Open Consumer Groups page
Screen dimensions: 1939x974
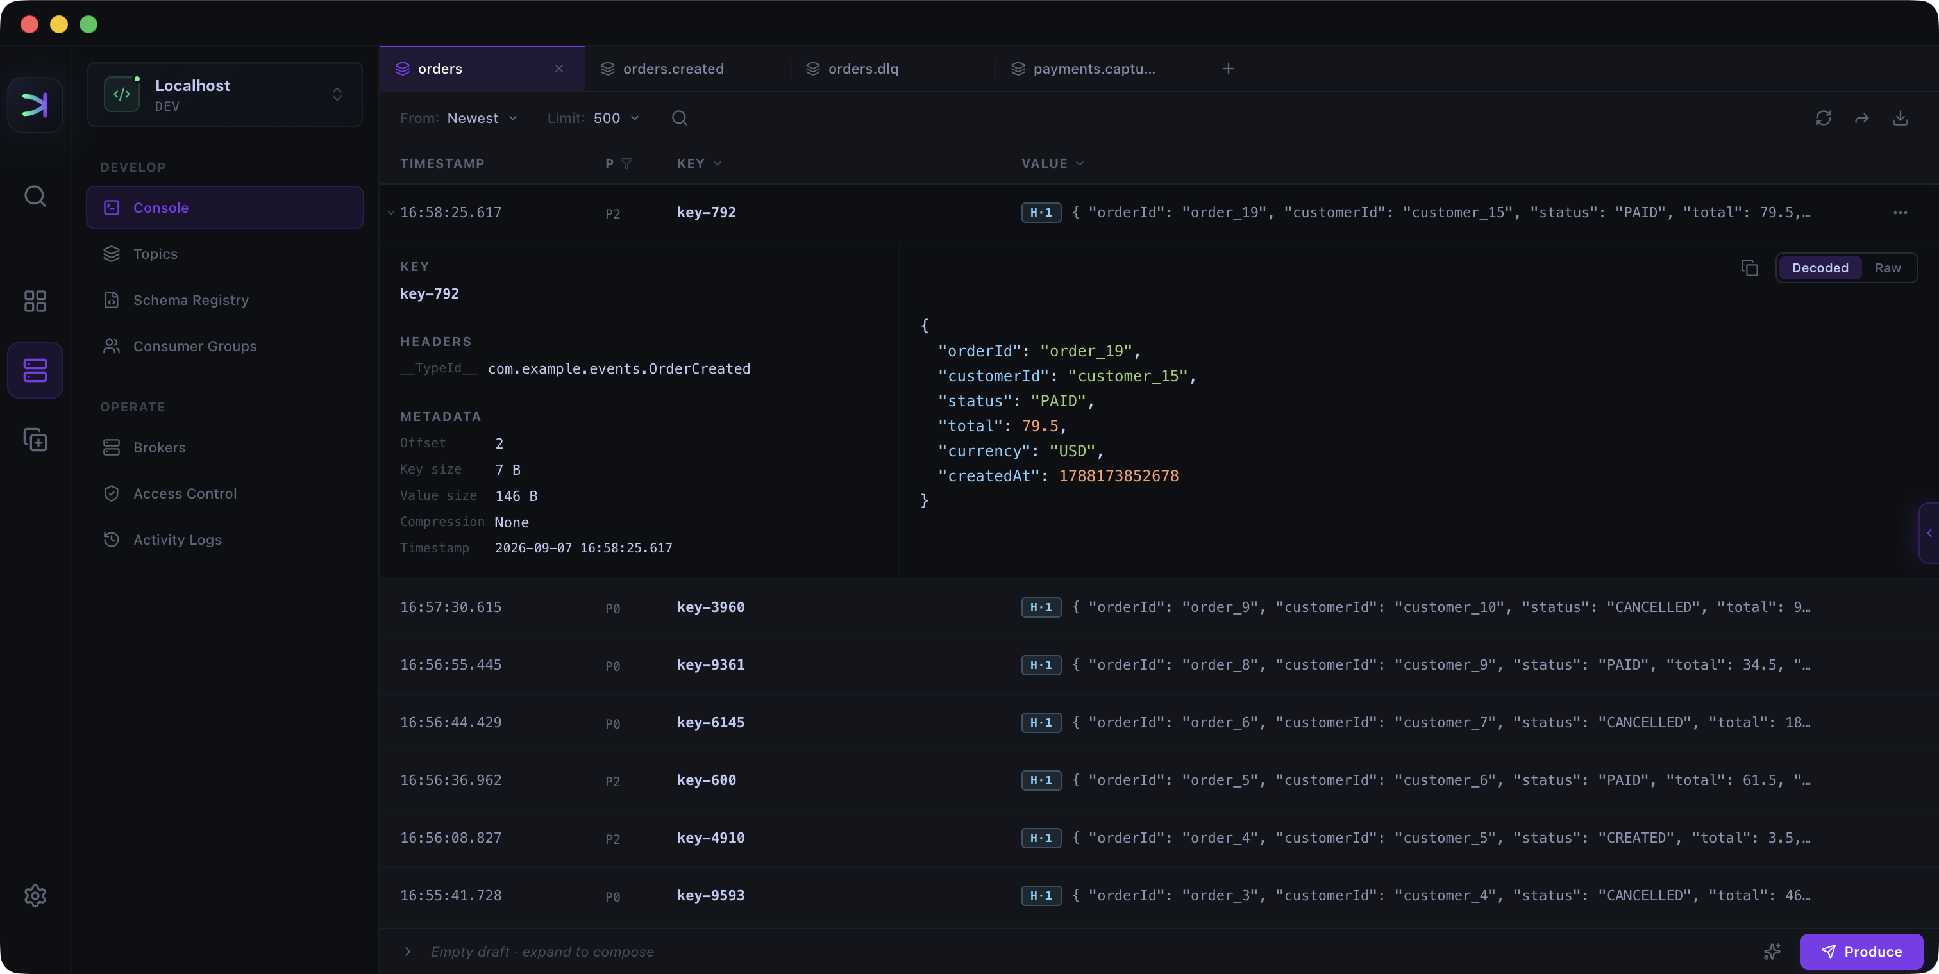point(224,346)
